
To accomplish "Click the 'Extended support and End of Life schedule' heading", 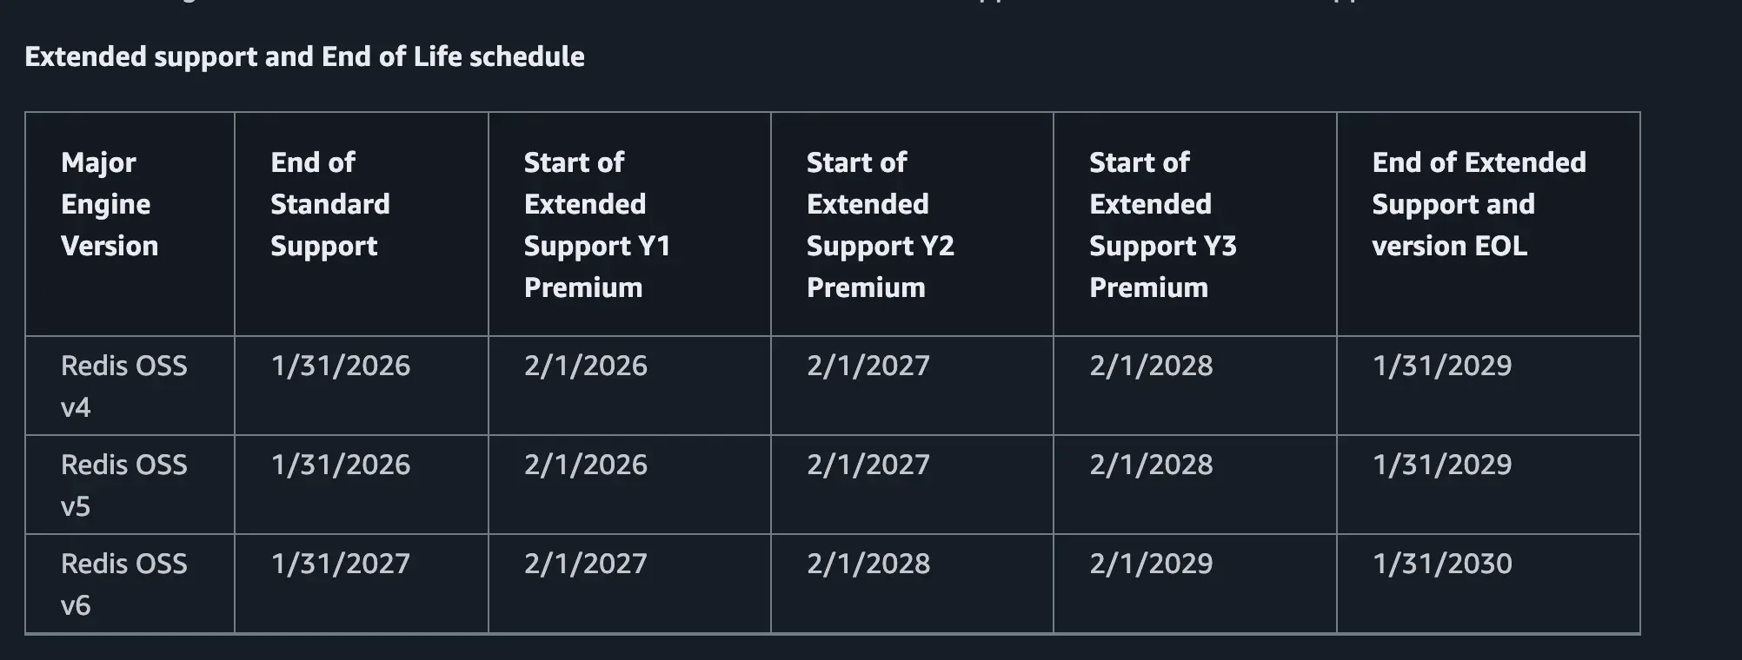I will 304,56.
